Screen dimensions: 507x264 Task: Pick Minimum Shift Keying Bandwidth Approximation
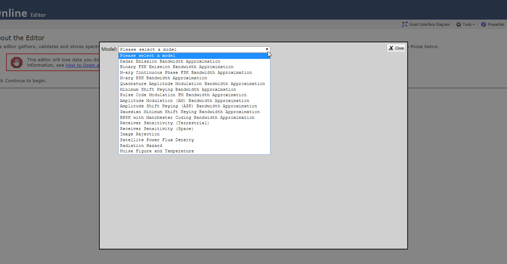pos(194,89)
